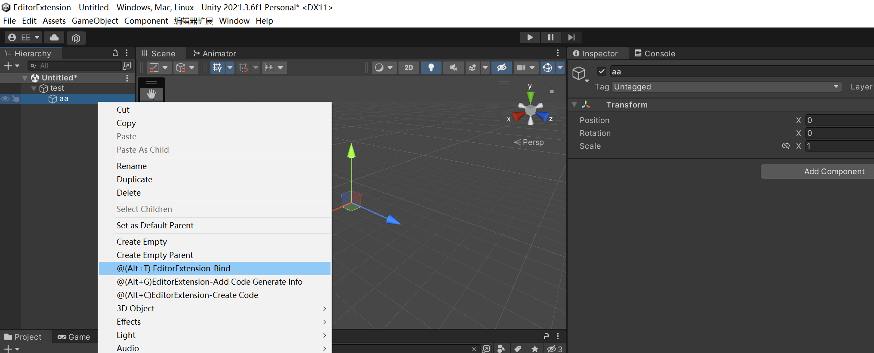Expand the 3D Object submenu
This screenshot has height=353, width=874.
[x=215, y=308]
